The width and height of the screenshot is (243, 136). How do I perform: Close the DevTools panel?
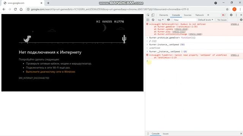pos(241,15)
